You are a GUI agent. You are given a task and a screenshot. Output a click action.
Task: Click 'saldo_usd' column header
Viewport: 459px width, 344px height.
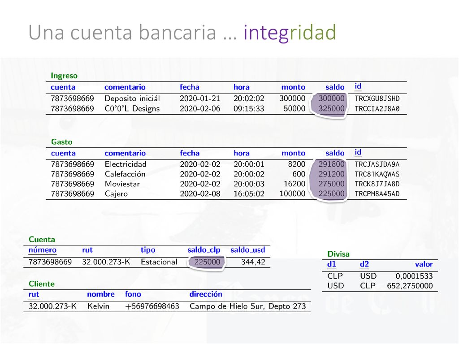click(x=247, y=250)
